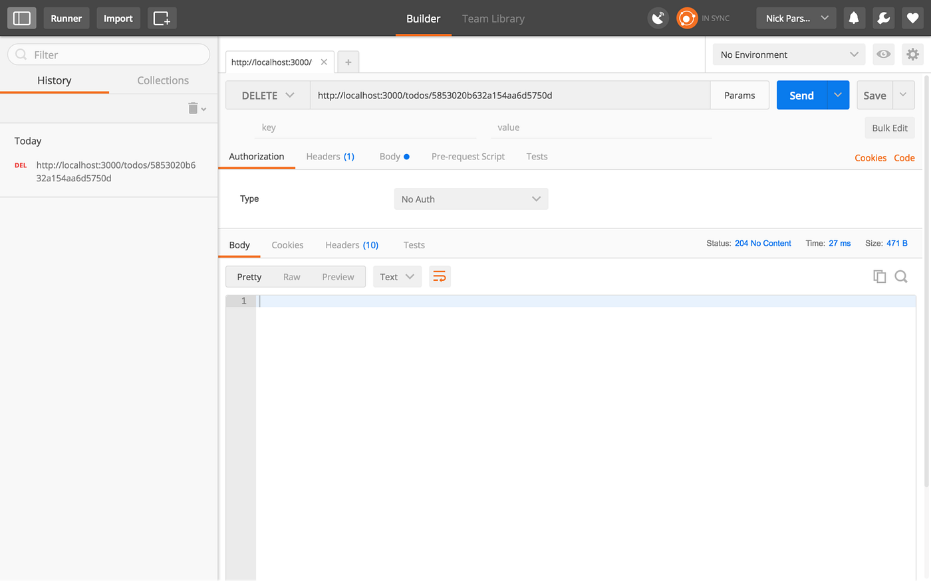Toggle line wrap in response body
Screen dimensions: 931x581
(x=440, y=277)
